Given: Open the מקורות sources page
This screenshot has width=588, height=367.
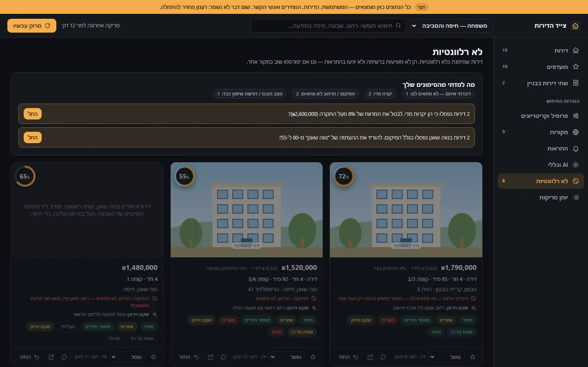Looking at the screenshot, I should coord(541,132).
